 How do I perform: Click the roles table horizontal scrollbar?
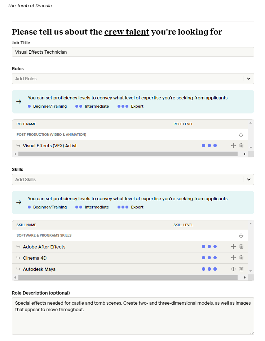128,154
